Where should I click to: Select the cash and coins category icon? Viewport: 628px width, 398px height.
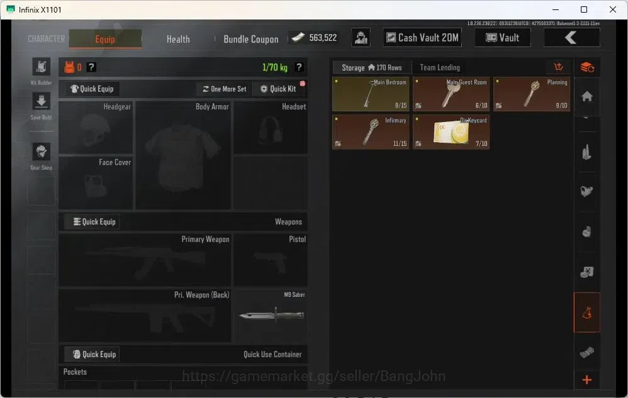[x=587, y=272]
